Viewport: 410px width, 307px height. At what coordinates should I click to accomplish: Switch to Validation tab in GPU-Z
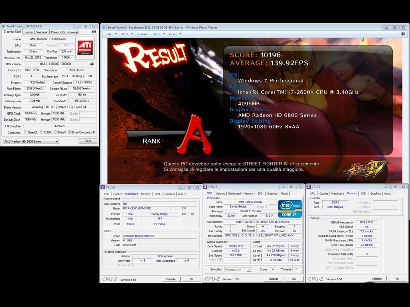coord(42,32)
